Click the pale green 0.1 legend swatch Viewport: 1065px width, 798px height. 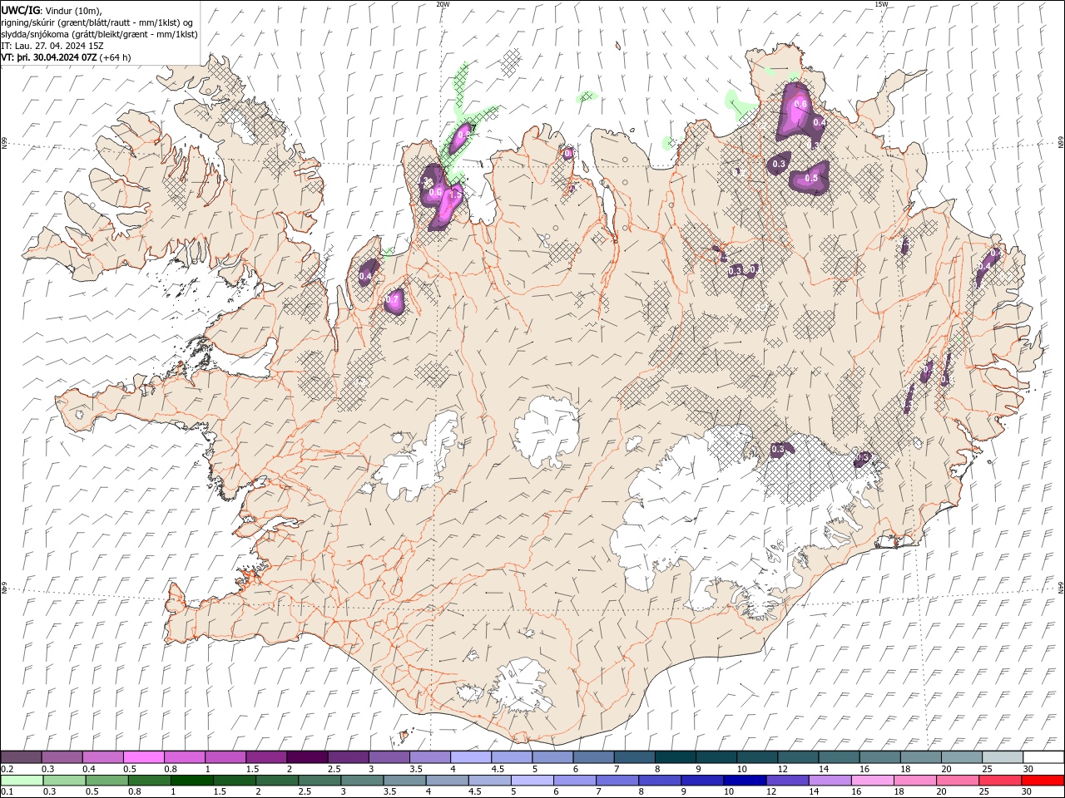22,781
